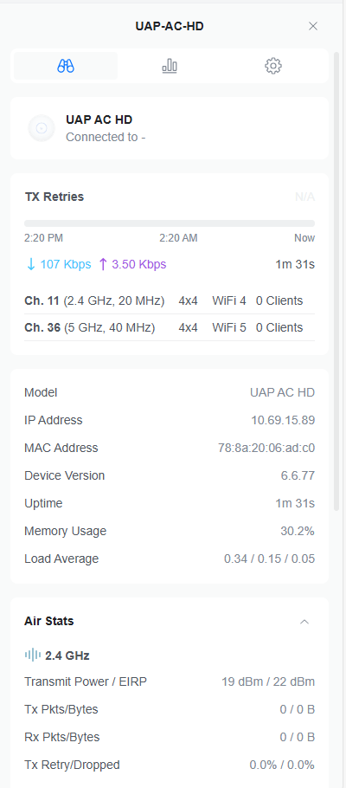Click the Load Average value 0.34 / 0.15 / 0.05
The image size is (346, 788).
click(x=269, y=559)
